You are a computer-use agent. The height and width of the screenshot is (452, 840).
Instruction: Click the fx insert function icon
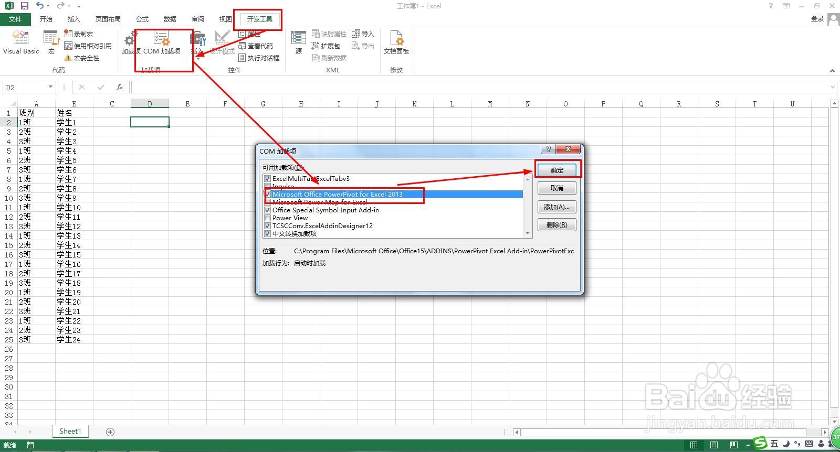click(120, 87)
